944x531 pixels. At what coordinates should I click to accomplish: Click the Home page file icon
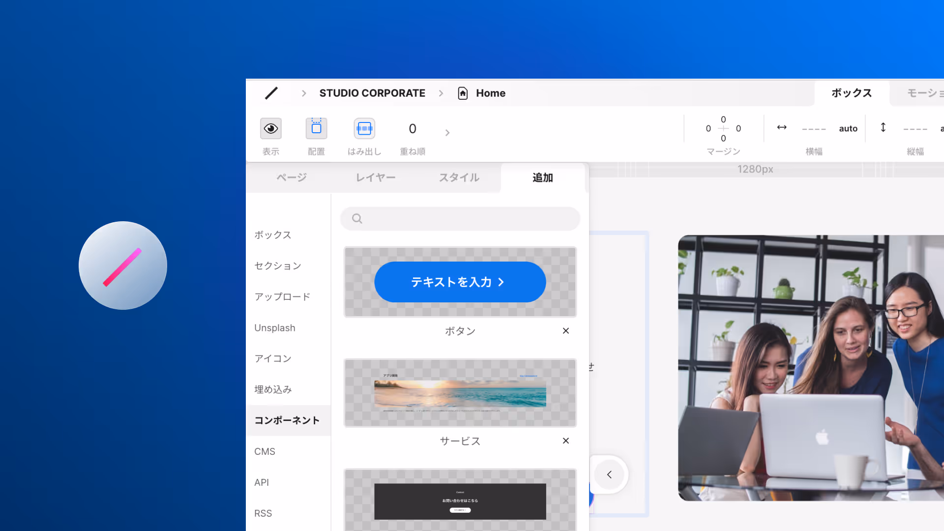point(463,93)
